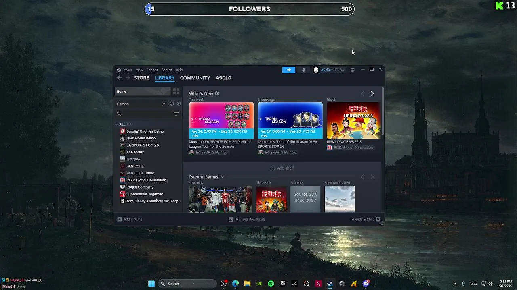This screenshot has width=517, height=290.
Task: Open the Premier League Team of Season news
Action: (x=221, y=120)
